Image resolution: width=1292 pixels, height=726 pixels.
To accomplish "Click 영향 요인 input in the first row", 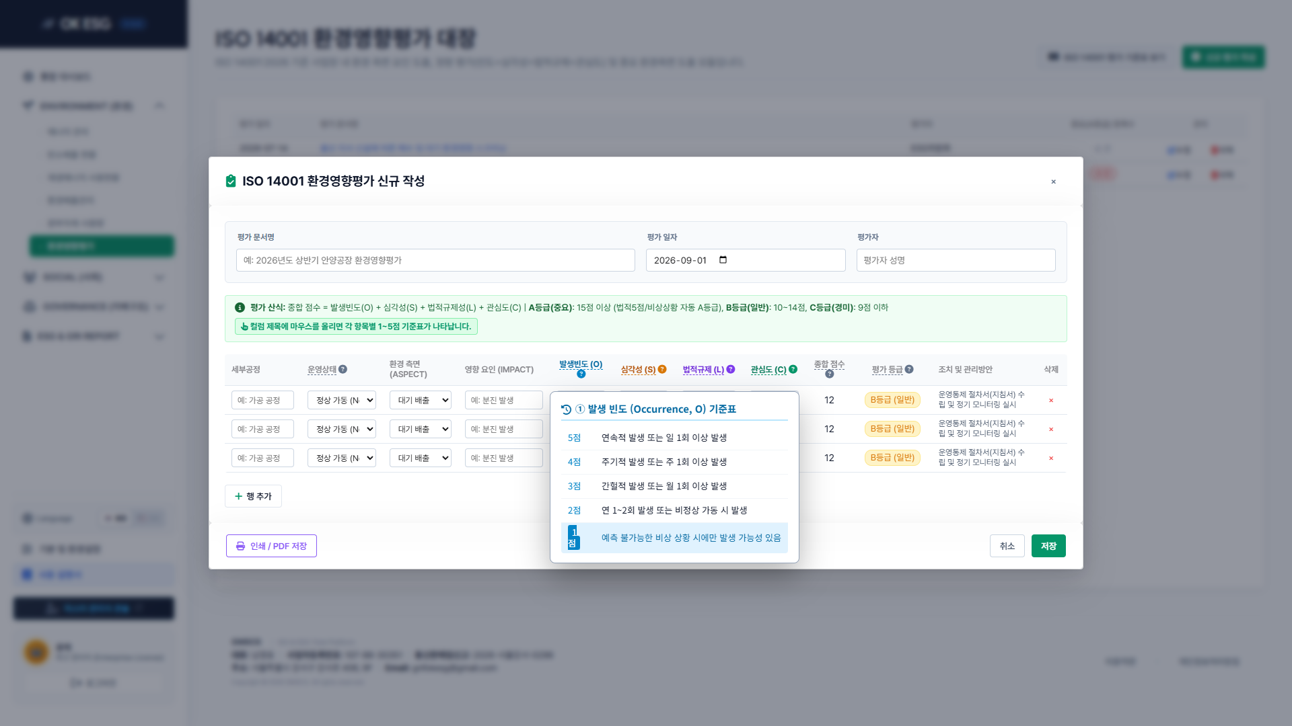I will pos(504,400).
